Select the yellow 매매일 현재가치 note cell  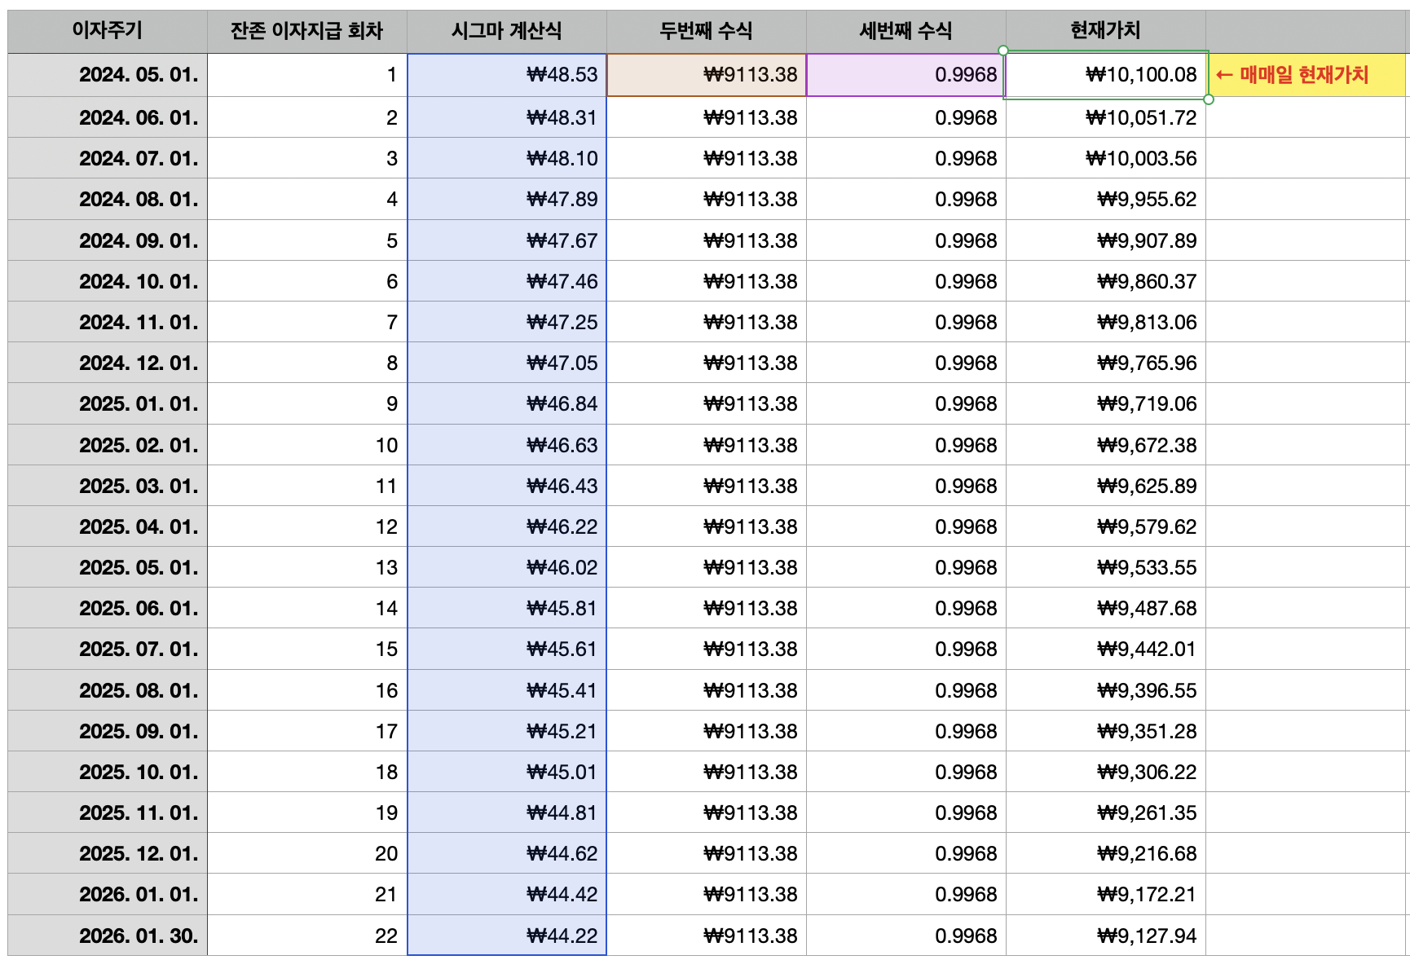click(x=1307, y=75)
